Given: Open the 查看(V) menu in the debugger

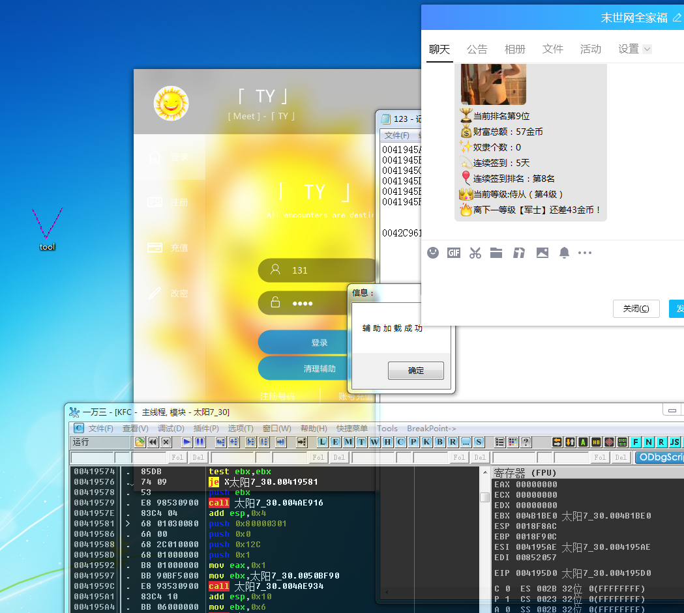Looking at the screenshot, I should [x=135, y=428].
